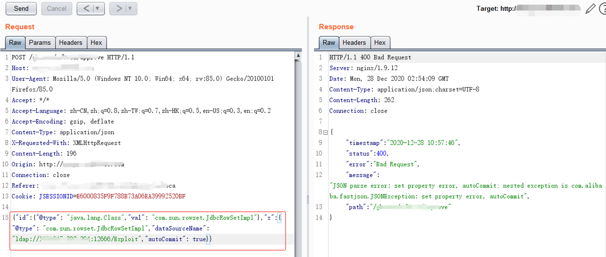Viewport: 606px width, 257px height.
Task: Click the 'Content-Length: 196' request header
Action: tap(44, 154)
